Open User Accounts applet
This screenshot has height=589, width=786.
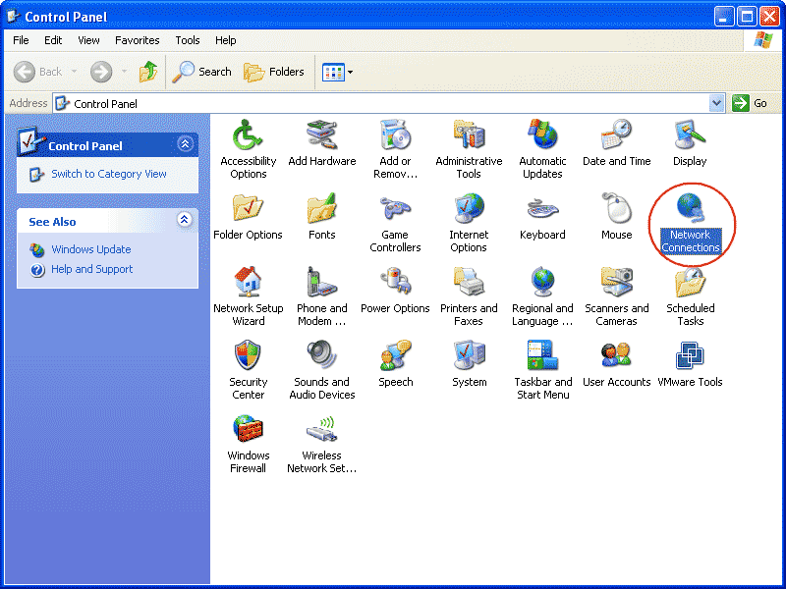[617, 364]
